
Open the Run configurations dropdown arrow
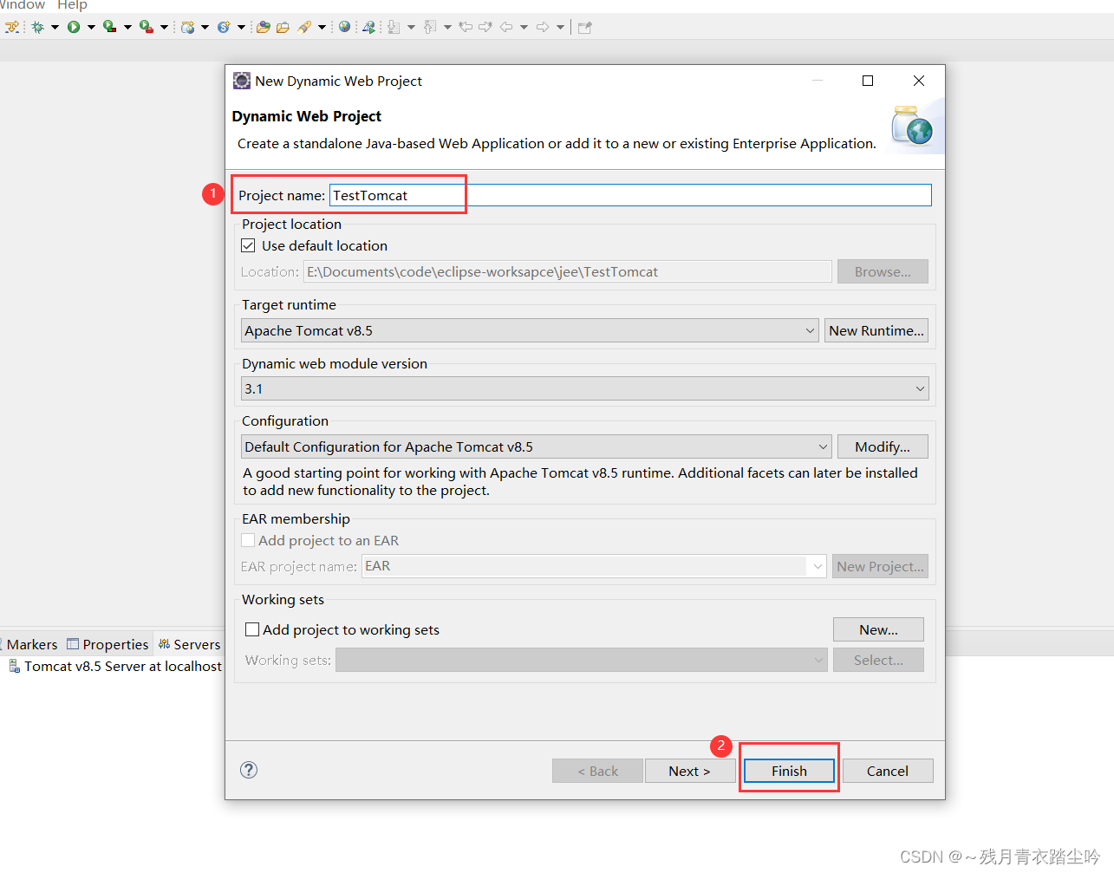tap(91, 27)
